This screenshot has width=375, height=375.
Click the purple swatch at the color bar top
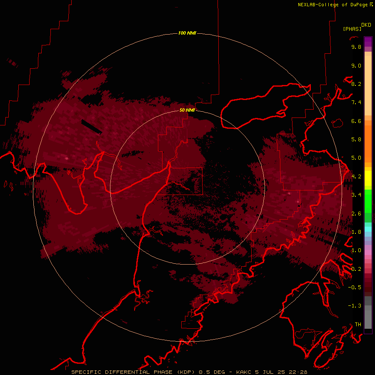click(368, 42)
